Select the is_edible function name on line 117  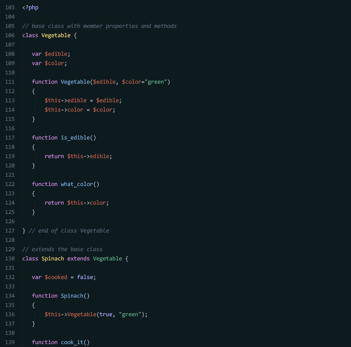point(75,137)
